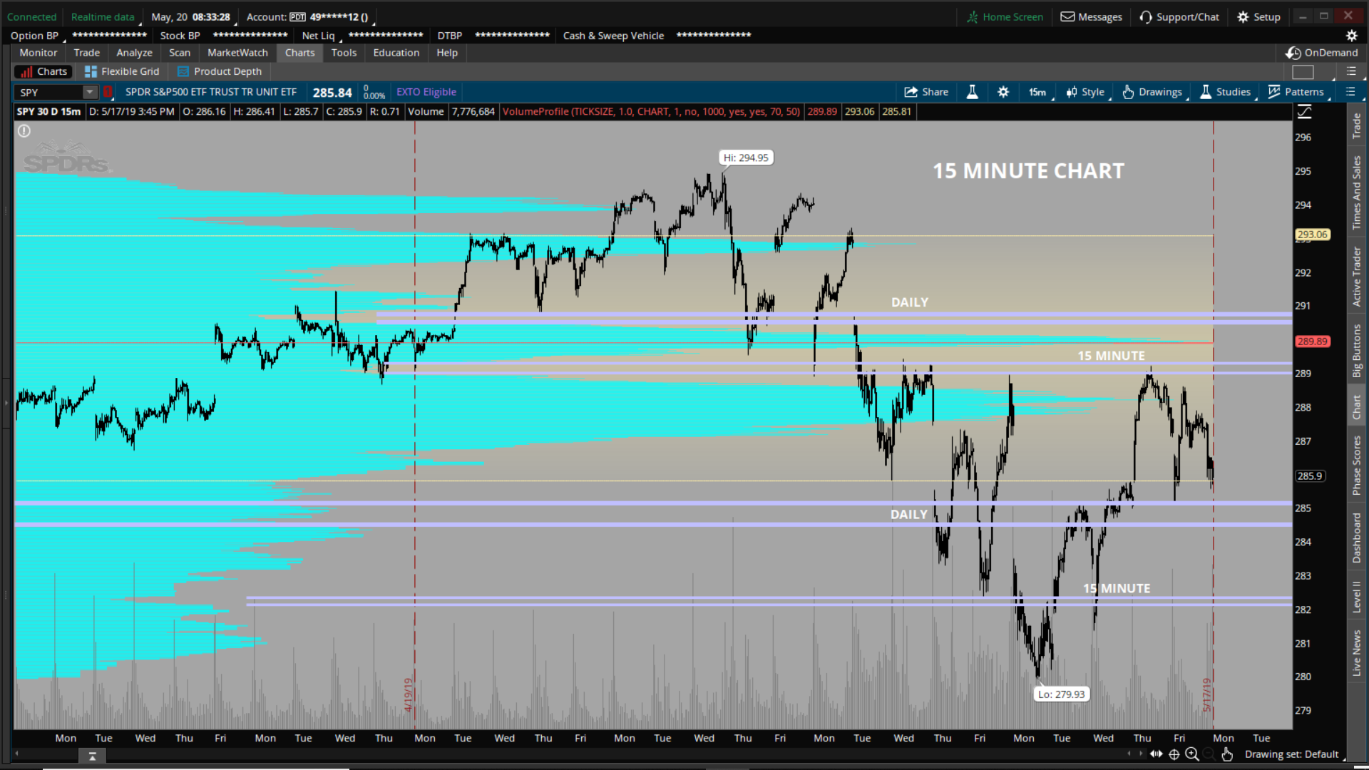Viewport: 1369px width, 770px height.
Task: Switch to the Trade main tab
Action: (87, 53)
